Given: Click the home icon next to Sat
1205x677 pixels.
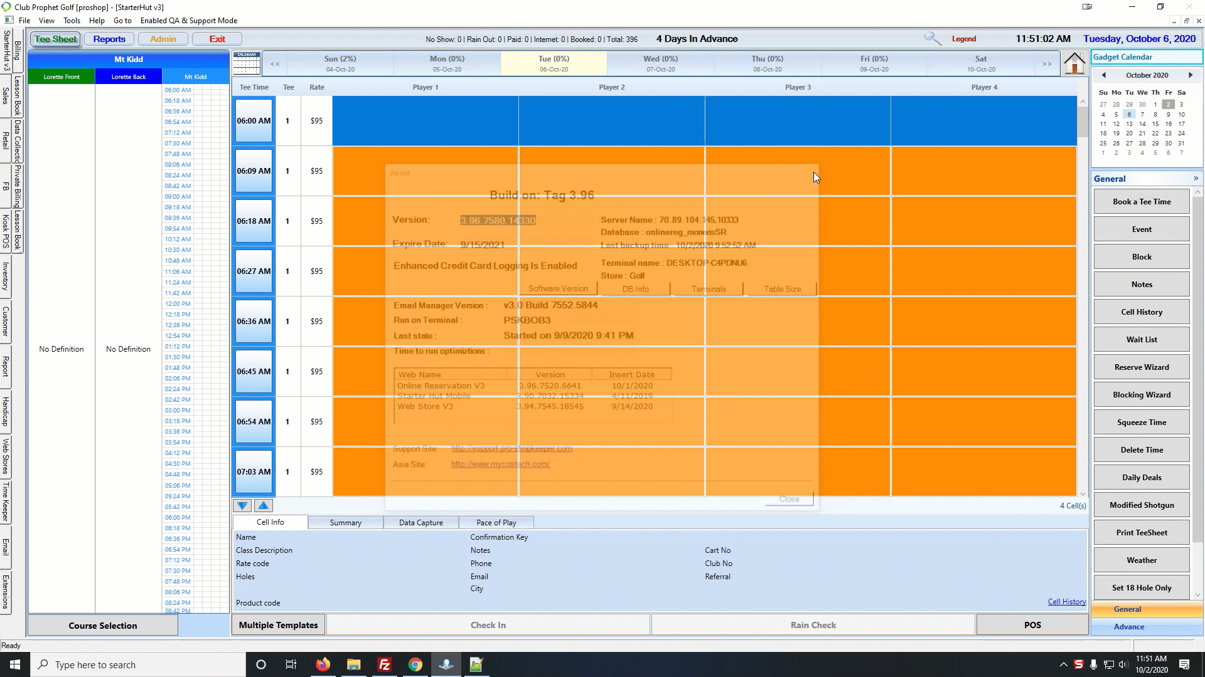Looking at the screenshot, I should 1074,63.
